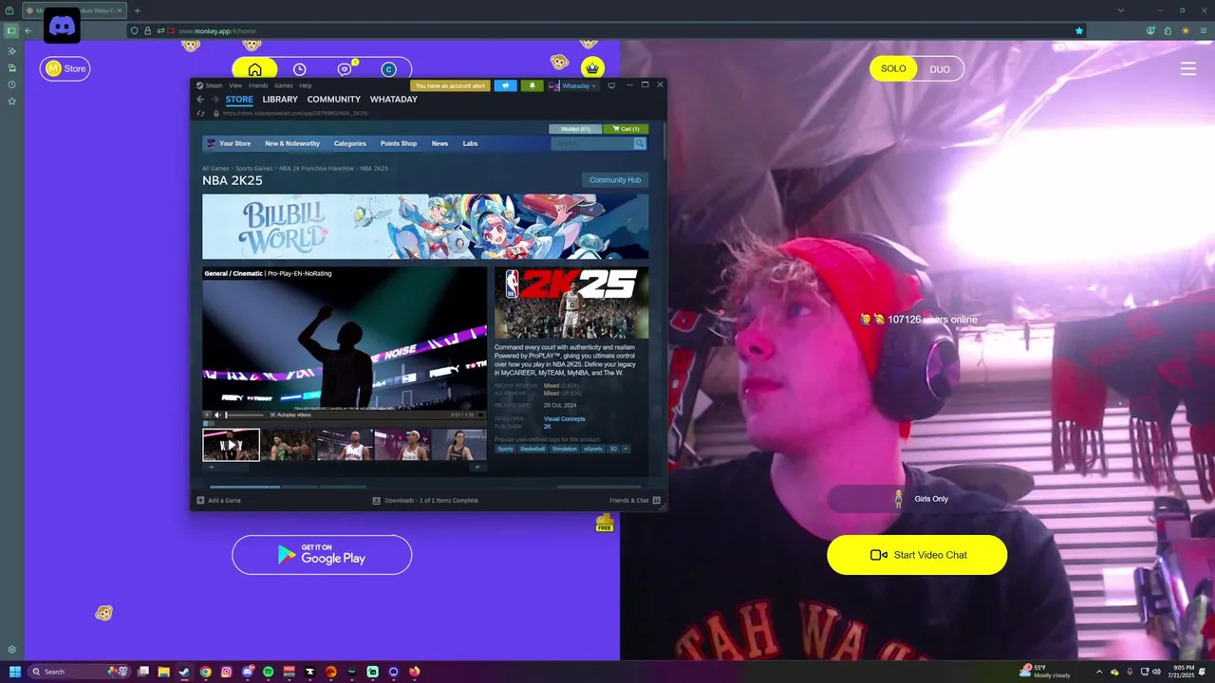Open Steam announcements megaphone button
The width and height of the screenshot is (1215, 683).
tap(505, 85)
